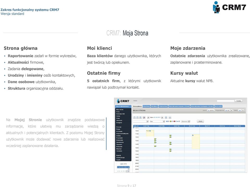Click the second calendar view icon in toolbar
This screenshot has width=250, height=187.
137,117
